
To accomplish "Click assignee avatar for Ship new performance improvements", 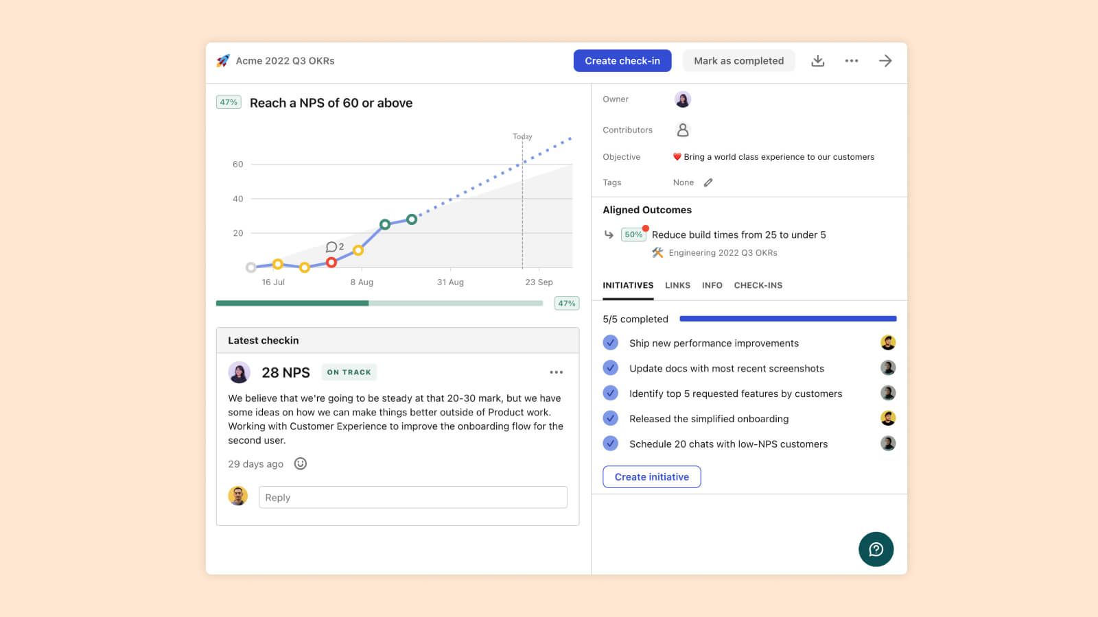I will tap(888, 343).
